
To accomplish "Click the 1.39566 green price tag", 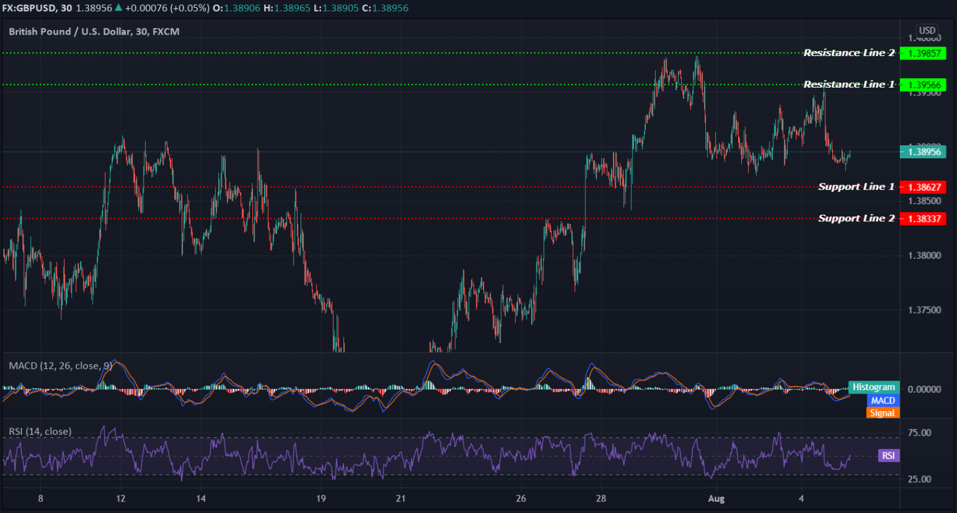I will click(x=923, y=85).
